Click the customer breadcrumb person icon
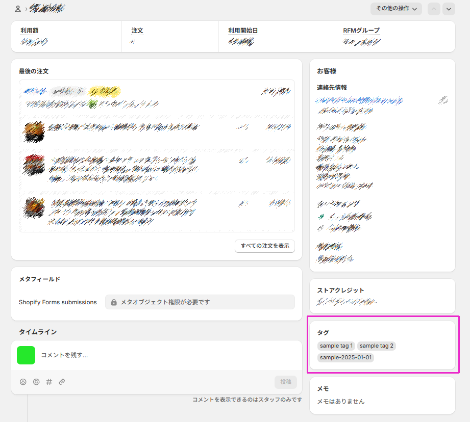The image size is (470, 422). pyautogui.click(x=18, y=9)
